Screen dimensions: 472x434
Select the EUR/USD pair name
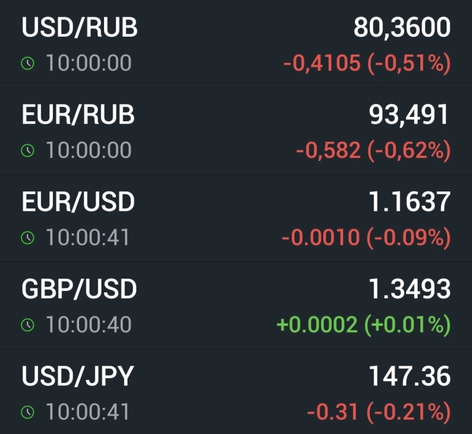pyautogui.click(x=78, y=202)
